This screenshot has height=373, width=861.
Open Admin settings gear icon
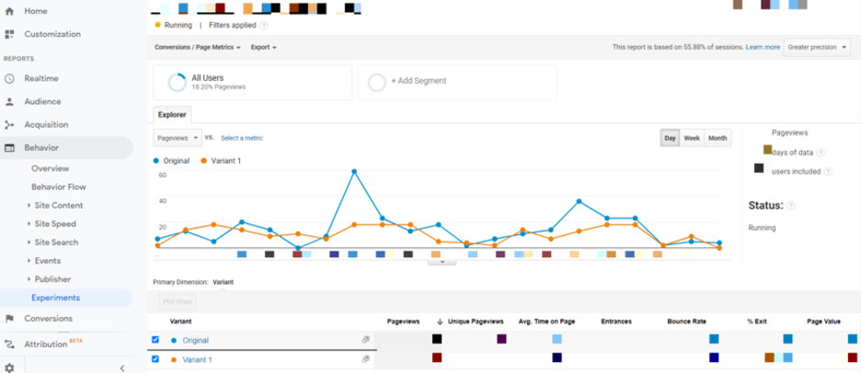[x=9, y=368]
